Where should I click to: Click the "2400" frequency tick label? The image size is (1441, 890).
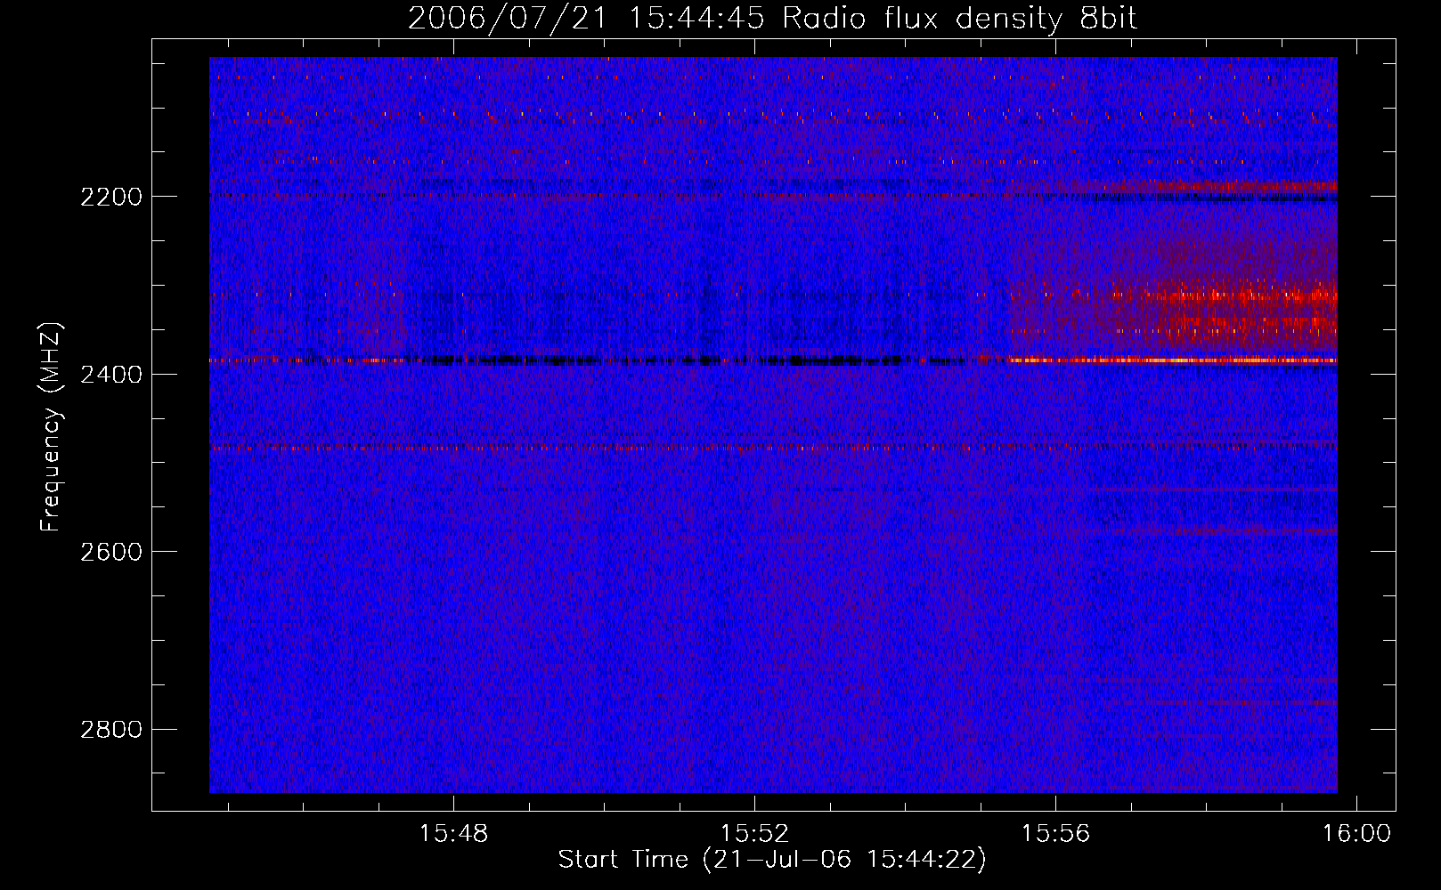111,375
